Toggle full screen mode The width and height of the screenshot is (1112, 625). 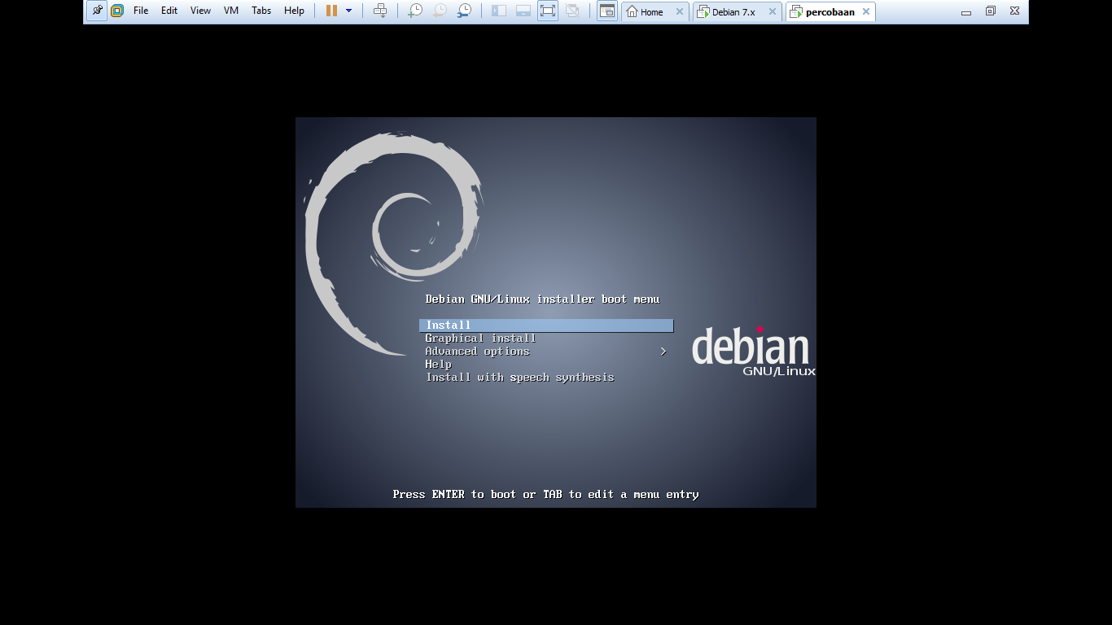[547, 11]
